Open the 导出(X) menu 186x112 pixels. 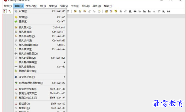coord(97,6)
